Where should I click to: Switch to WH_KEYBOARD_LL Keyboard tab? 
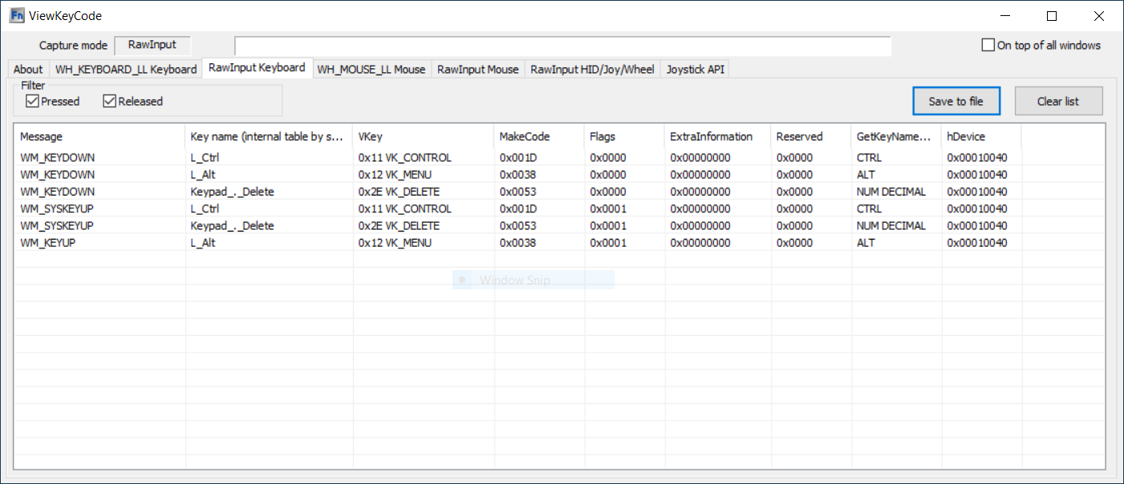click(126, 70)
